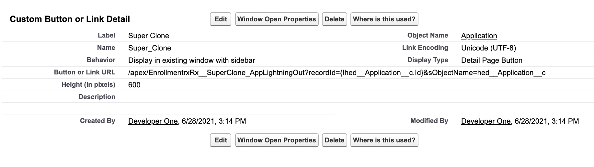Open Window Open Properties from bottom row

277,140
